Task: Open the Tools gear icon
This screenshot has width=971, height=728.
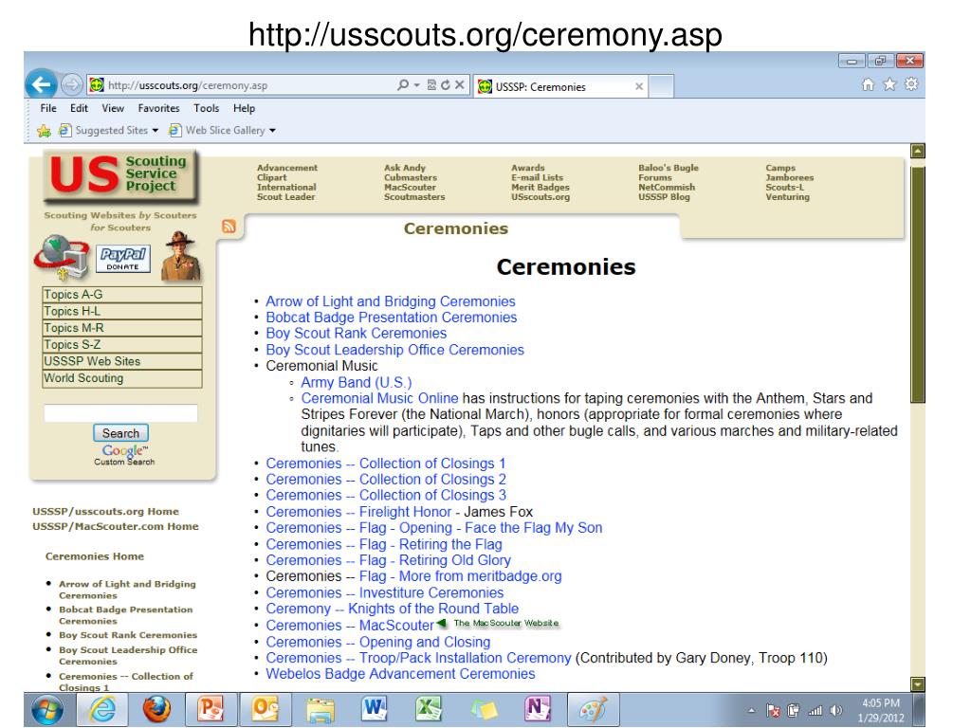Action: pos(911,84)
